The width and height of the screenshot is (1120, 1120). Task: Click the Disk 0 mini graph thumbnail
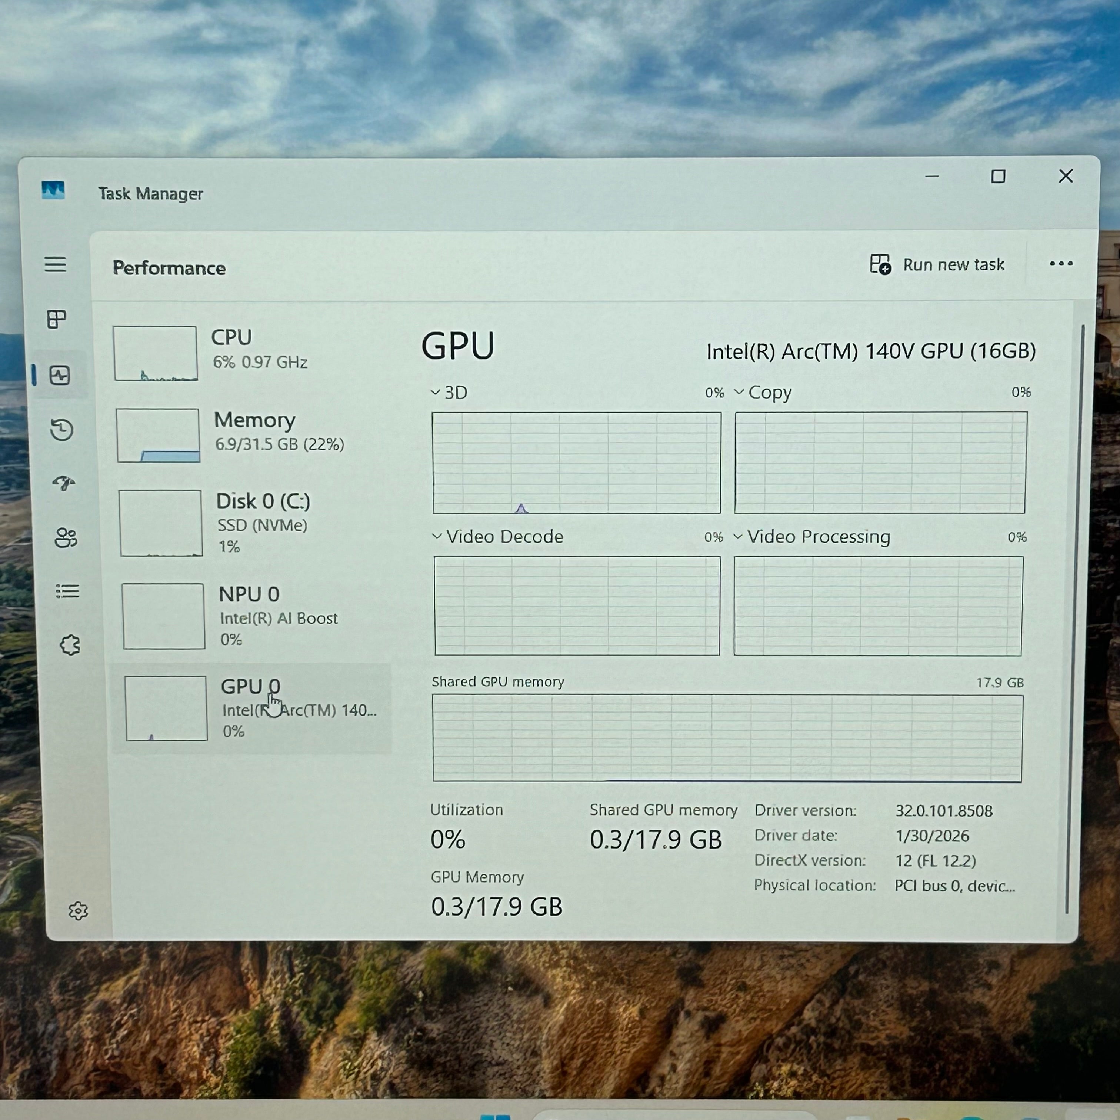(161, 523)
